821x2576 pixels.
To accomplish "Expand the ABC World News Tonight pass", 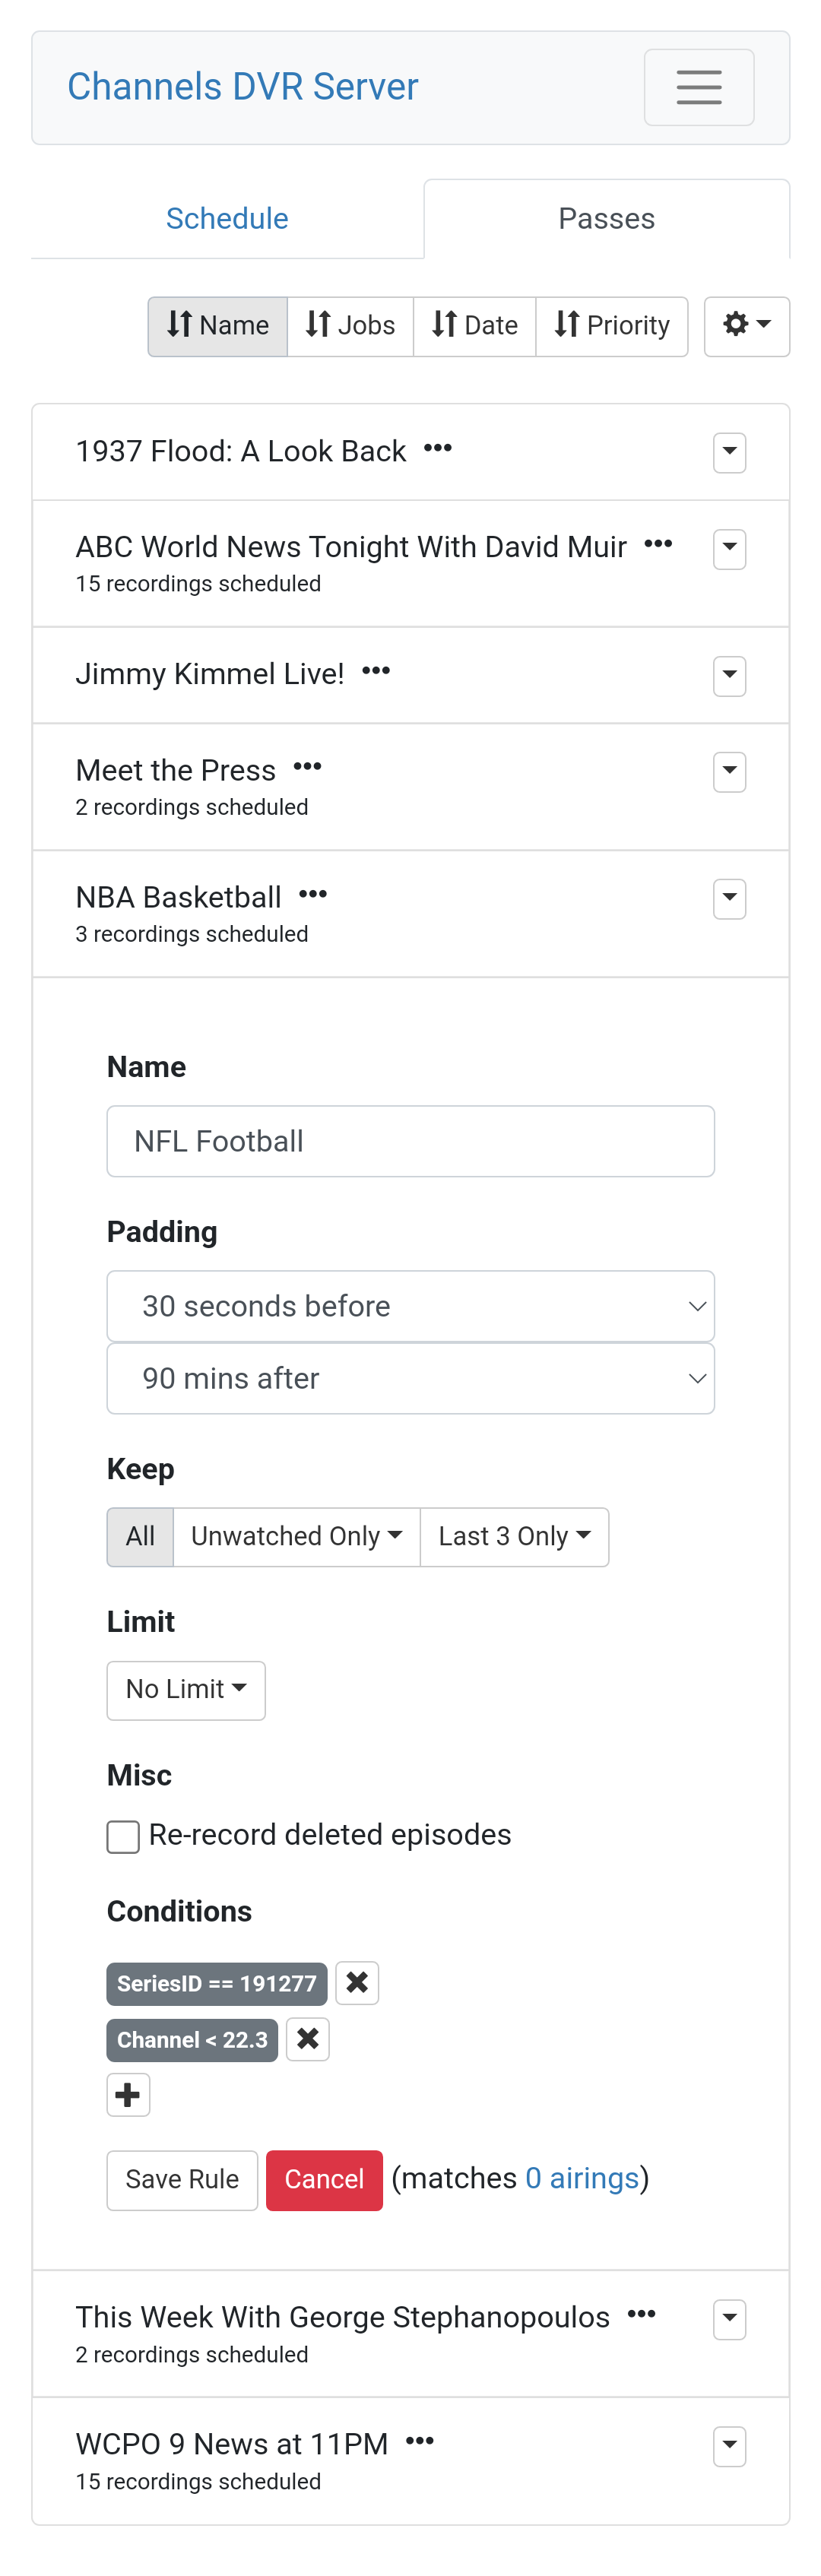I will click(x=729, y=548).
